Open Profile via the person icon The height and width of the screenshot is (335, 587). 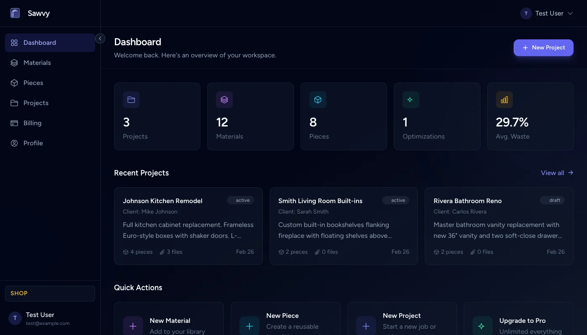coord(13,143)
